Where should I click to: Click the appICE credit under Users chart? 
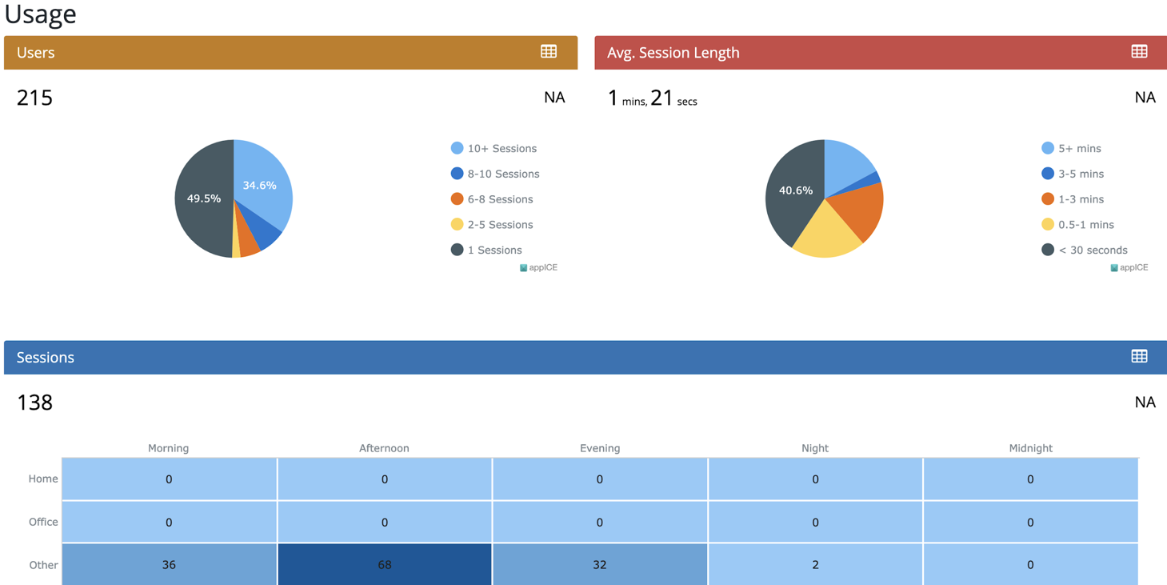point(539,268)
